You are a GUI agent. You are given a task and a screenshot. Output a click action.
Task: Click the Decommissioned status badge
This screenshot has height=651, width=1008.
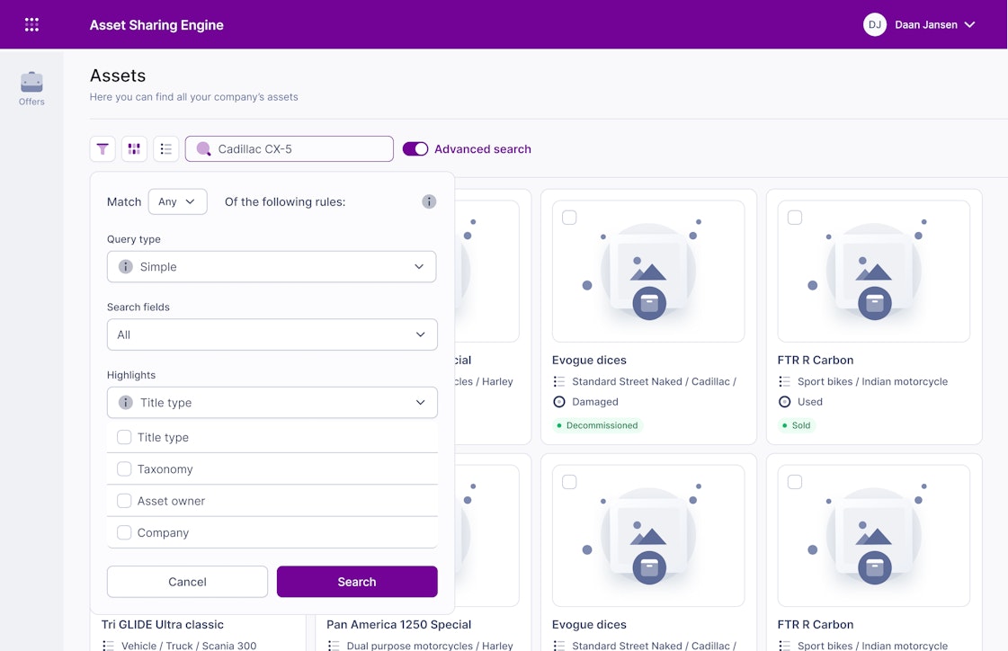[597, 425]
